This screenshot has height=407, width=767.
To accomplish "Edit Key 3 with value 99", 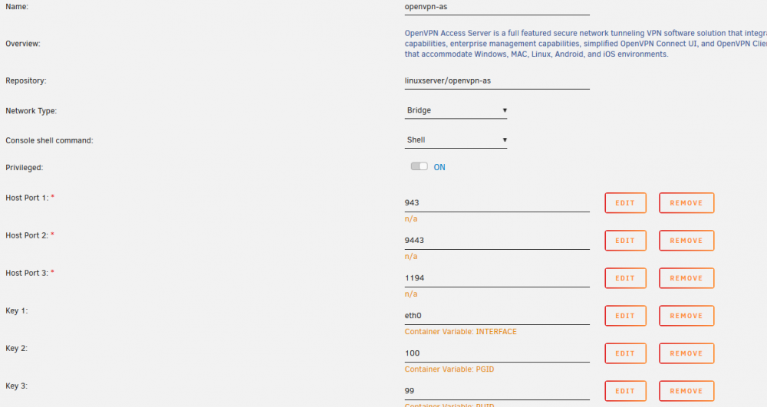I will click(625, 391).
